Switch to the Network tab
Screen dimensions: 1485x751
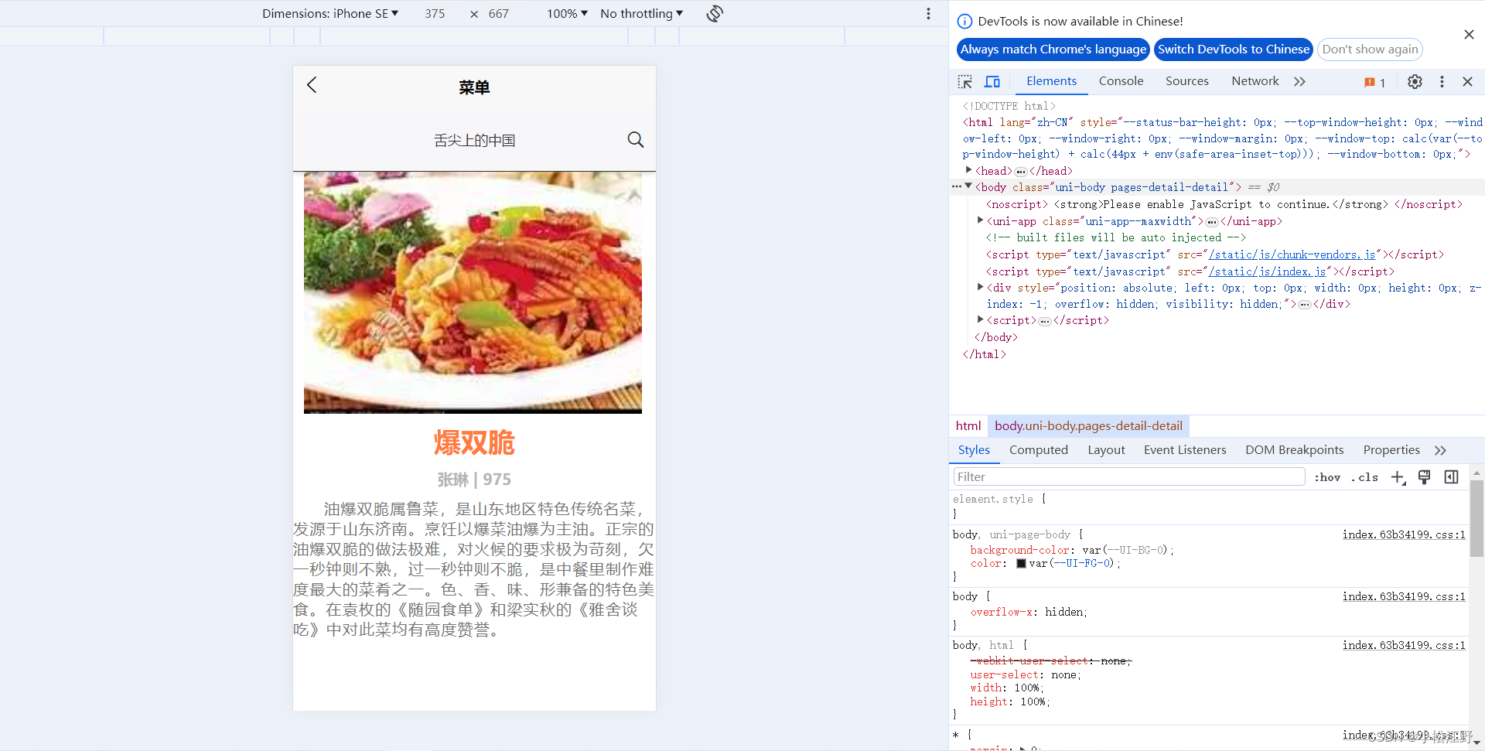1255,81
